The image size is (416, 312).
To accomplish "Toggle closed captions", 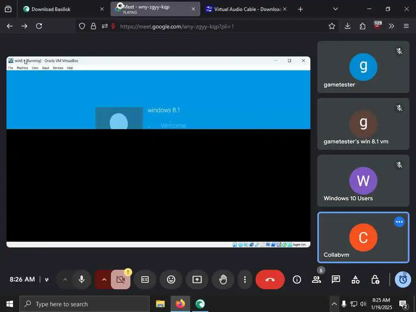I will (x=145, y=279).
